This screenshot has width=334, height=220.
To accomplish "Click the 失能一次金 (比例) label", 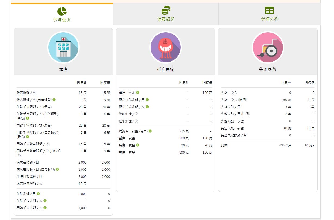I will pyautogui.click(x=234, y=100).
